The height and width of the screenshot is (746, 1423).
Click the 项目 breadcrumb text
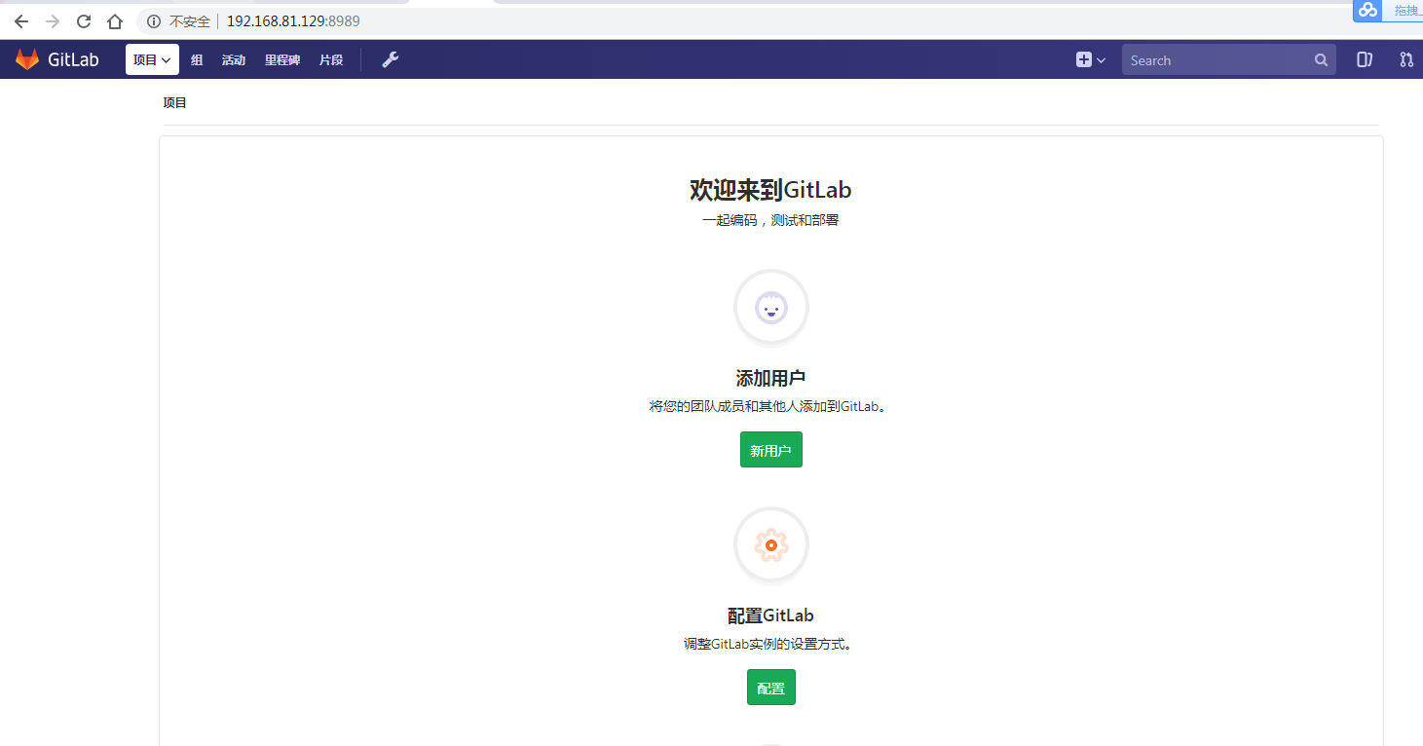[175, 102]
